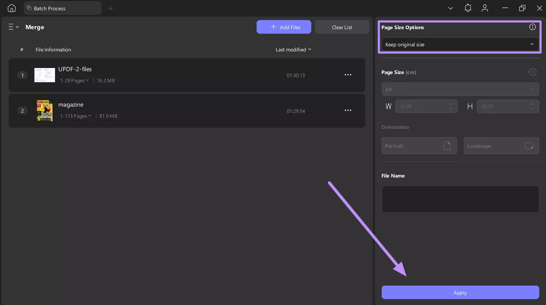Image resolution: width=546 pixels, height=305 pixels.
Task: Open the Page Size Options info icon
Action: pyautogui.click(x=532, y=26)
